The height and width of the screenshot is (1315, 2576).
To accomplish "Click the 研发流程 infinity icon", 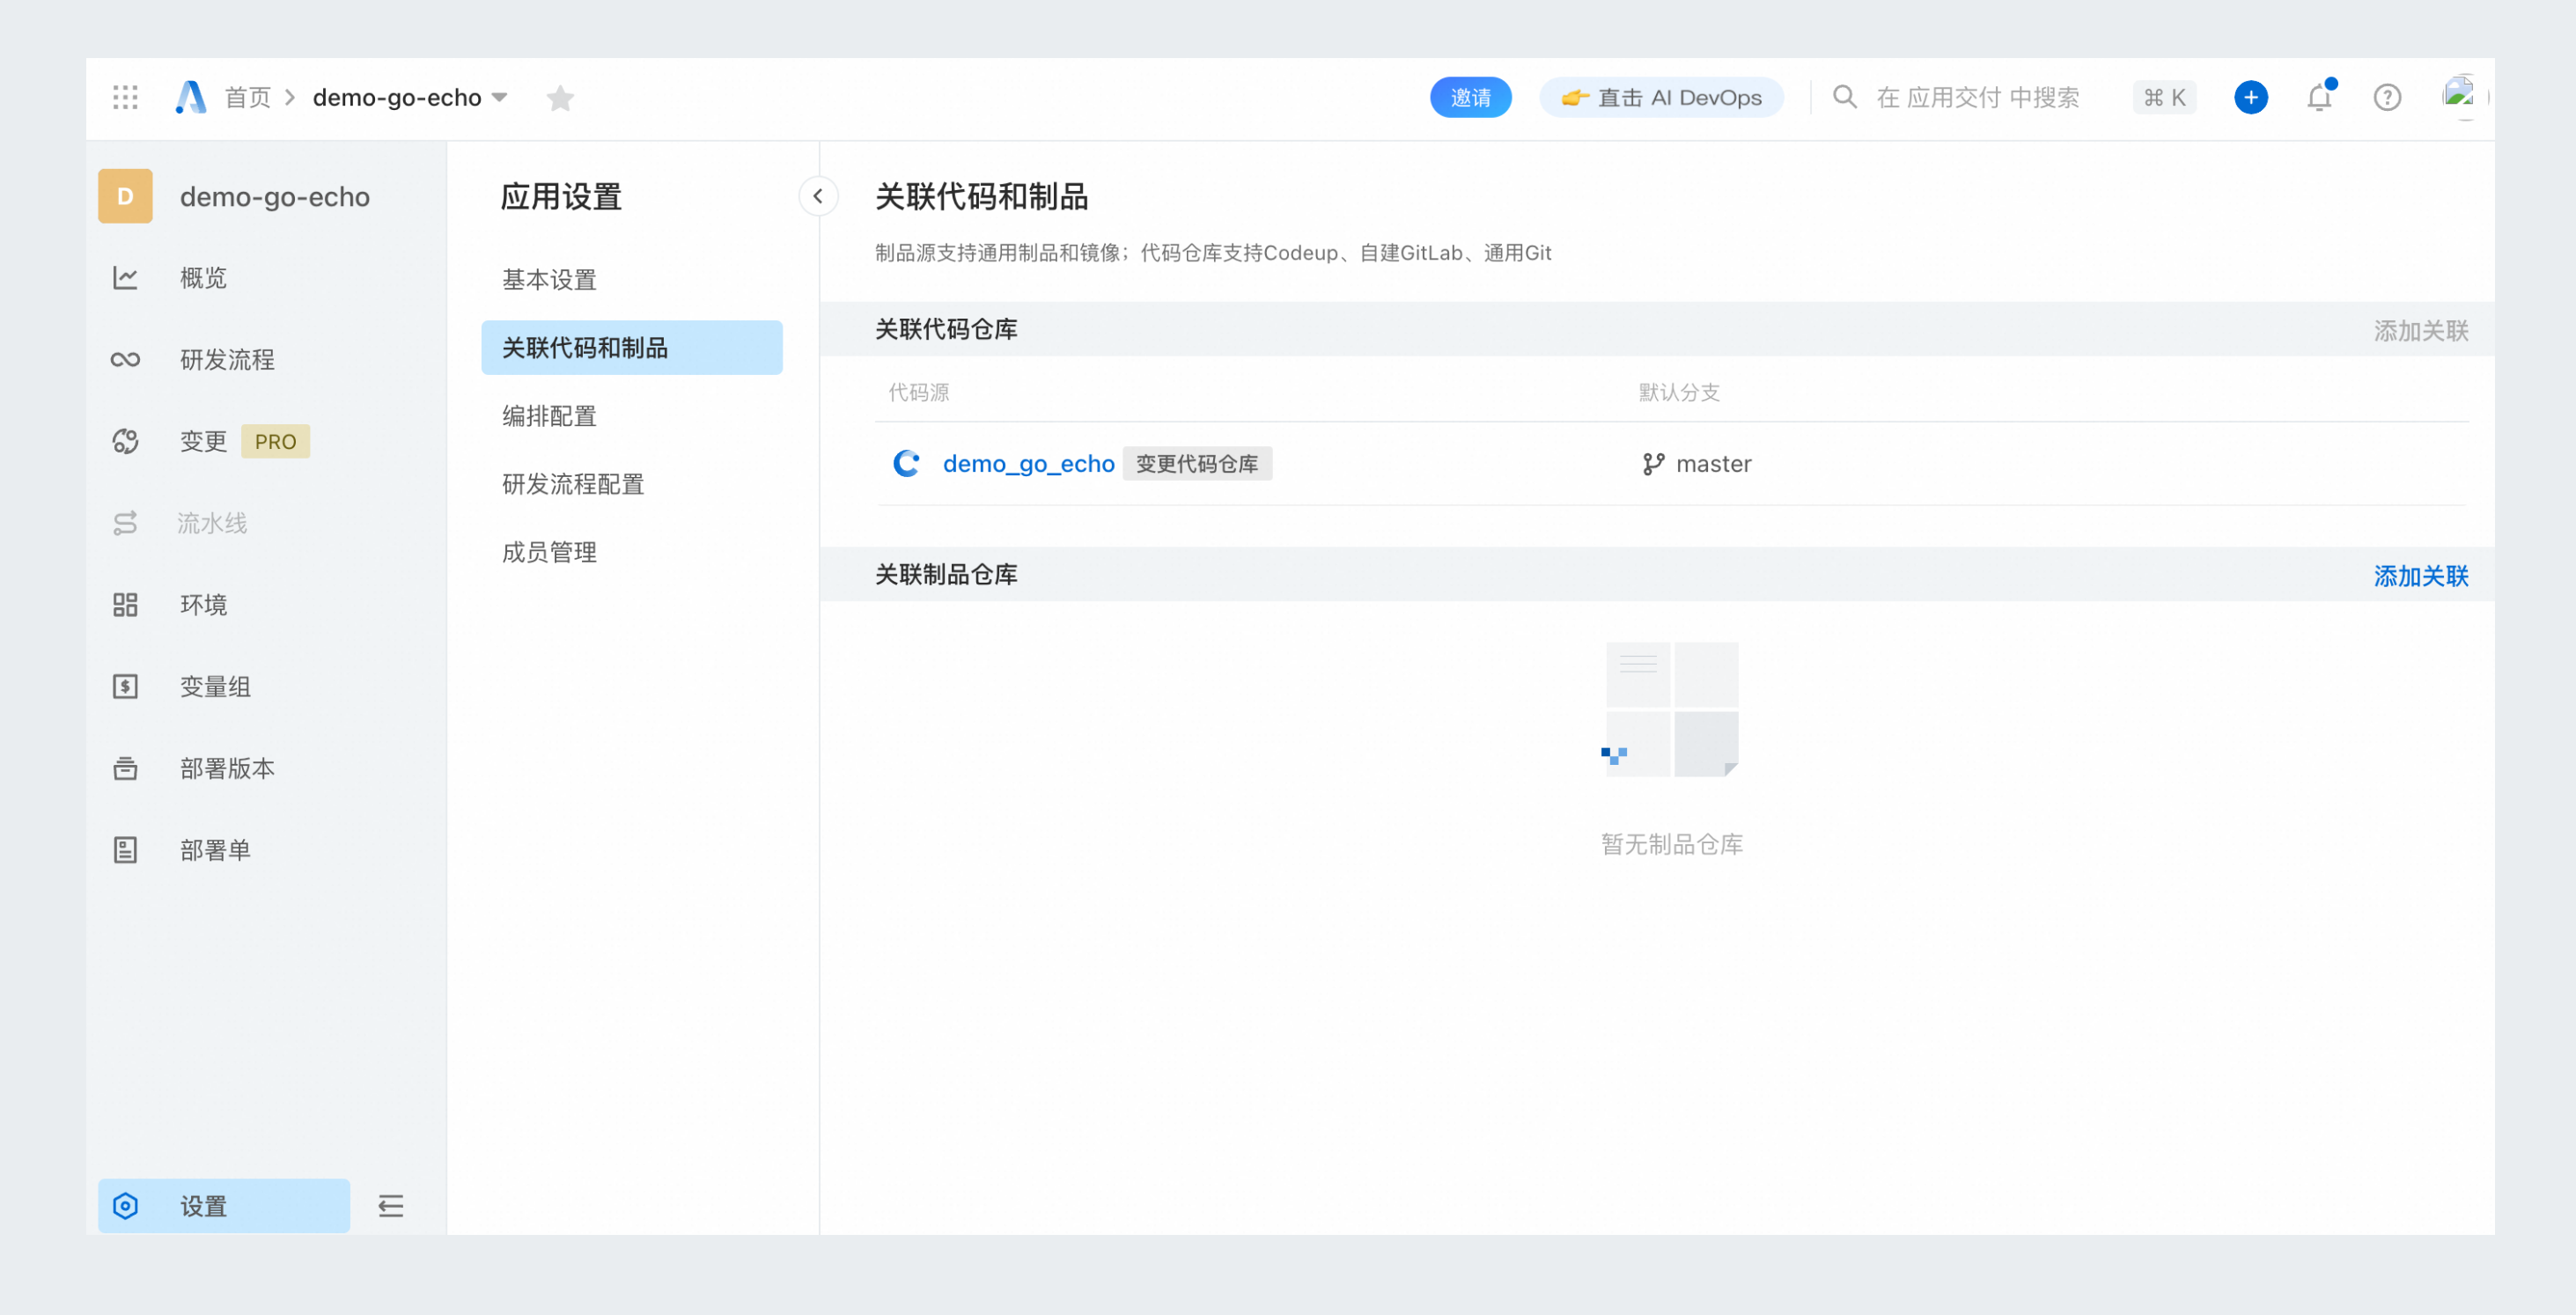I will pos(125,360).
